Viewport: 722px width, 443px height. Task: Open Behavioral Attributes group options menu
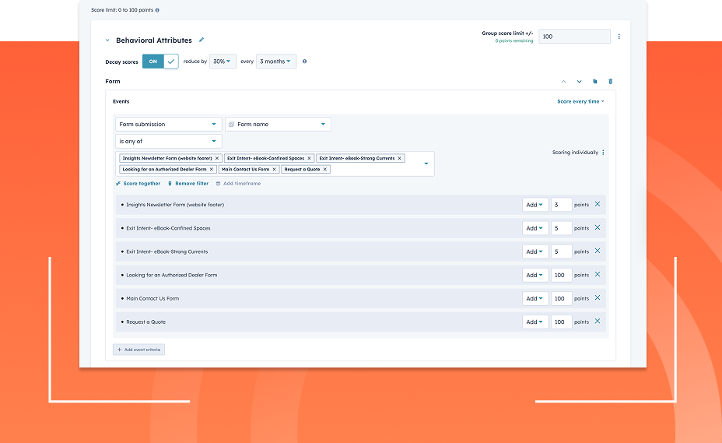[619, 37]
